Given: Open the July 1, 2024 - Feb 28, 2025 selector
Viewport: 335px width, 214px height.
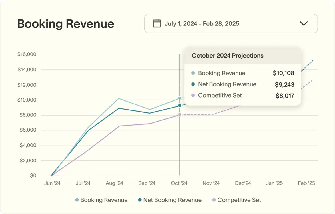Looking at the screenshot, I should pyautogui.click(x=202, y=23).
